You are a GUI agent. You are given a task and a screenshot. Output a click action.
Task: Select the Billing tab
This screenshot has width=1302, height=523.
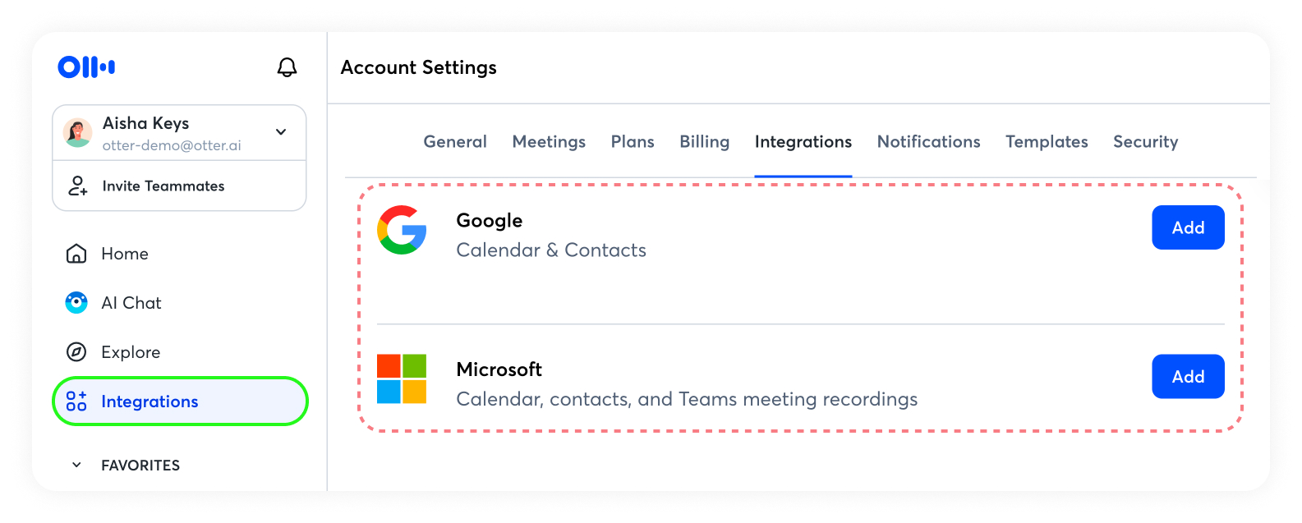coord(704,142)
